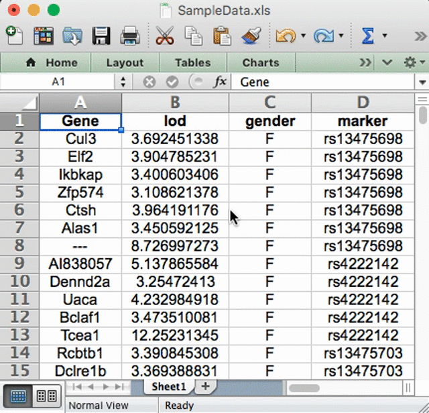
Task: Expand the formula bar dropdown arrow
Action: point(422,82)
